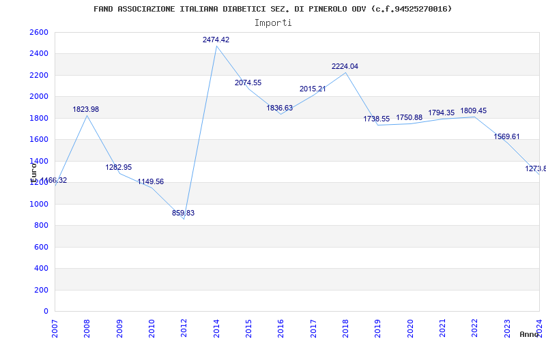Click the y-axis value 1800
546x341 pixels.
tap(39, 118)
